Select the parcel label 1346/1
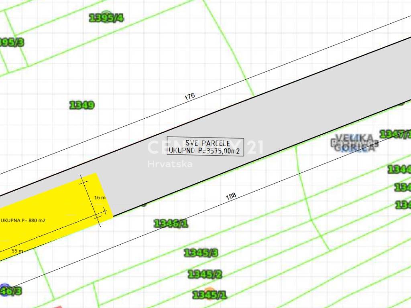Image resolution: width=411 pixels, height=308 pixels. (x=171, y=223)
